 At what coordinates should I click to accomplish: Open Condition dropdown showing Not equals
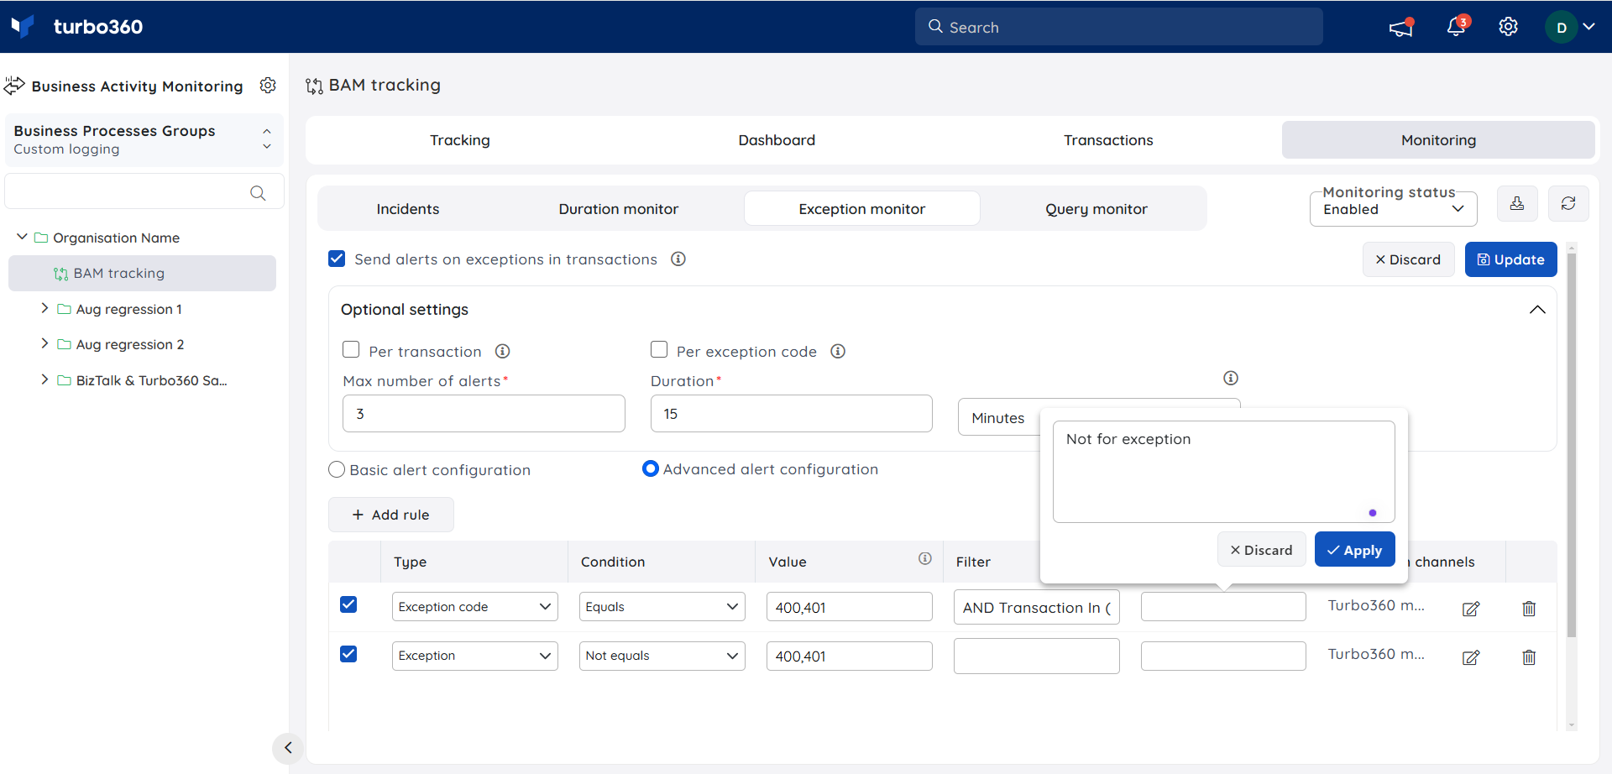point(662,656)
